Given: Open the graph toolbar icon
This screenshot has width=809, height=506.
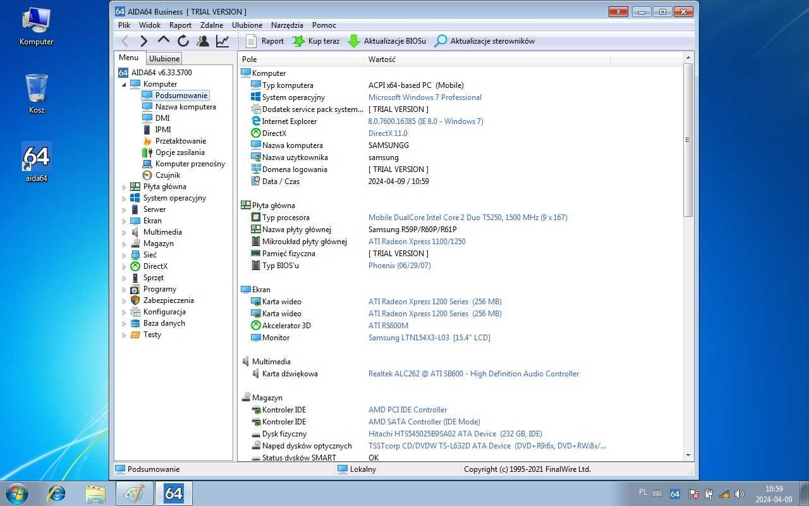Looking at the screenshot, I should pyautogui.click(x=222, y=41).
